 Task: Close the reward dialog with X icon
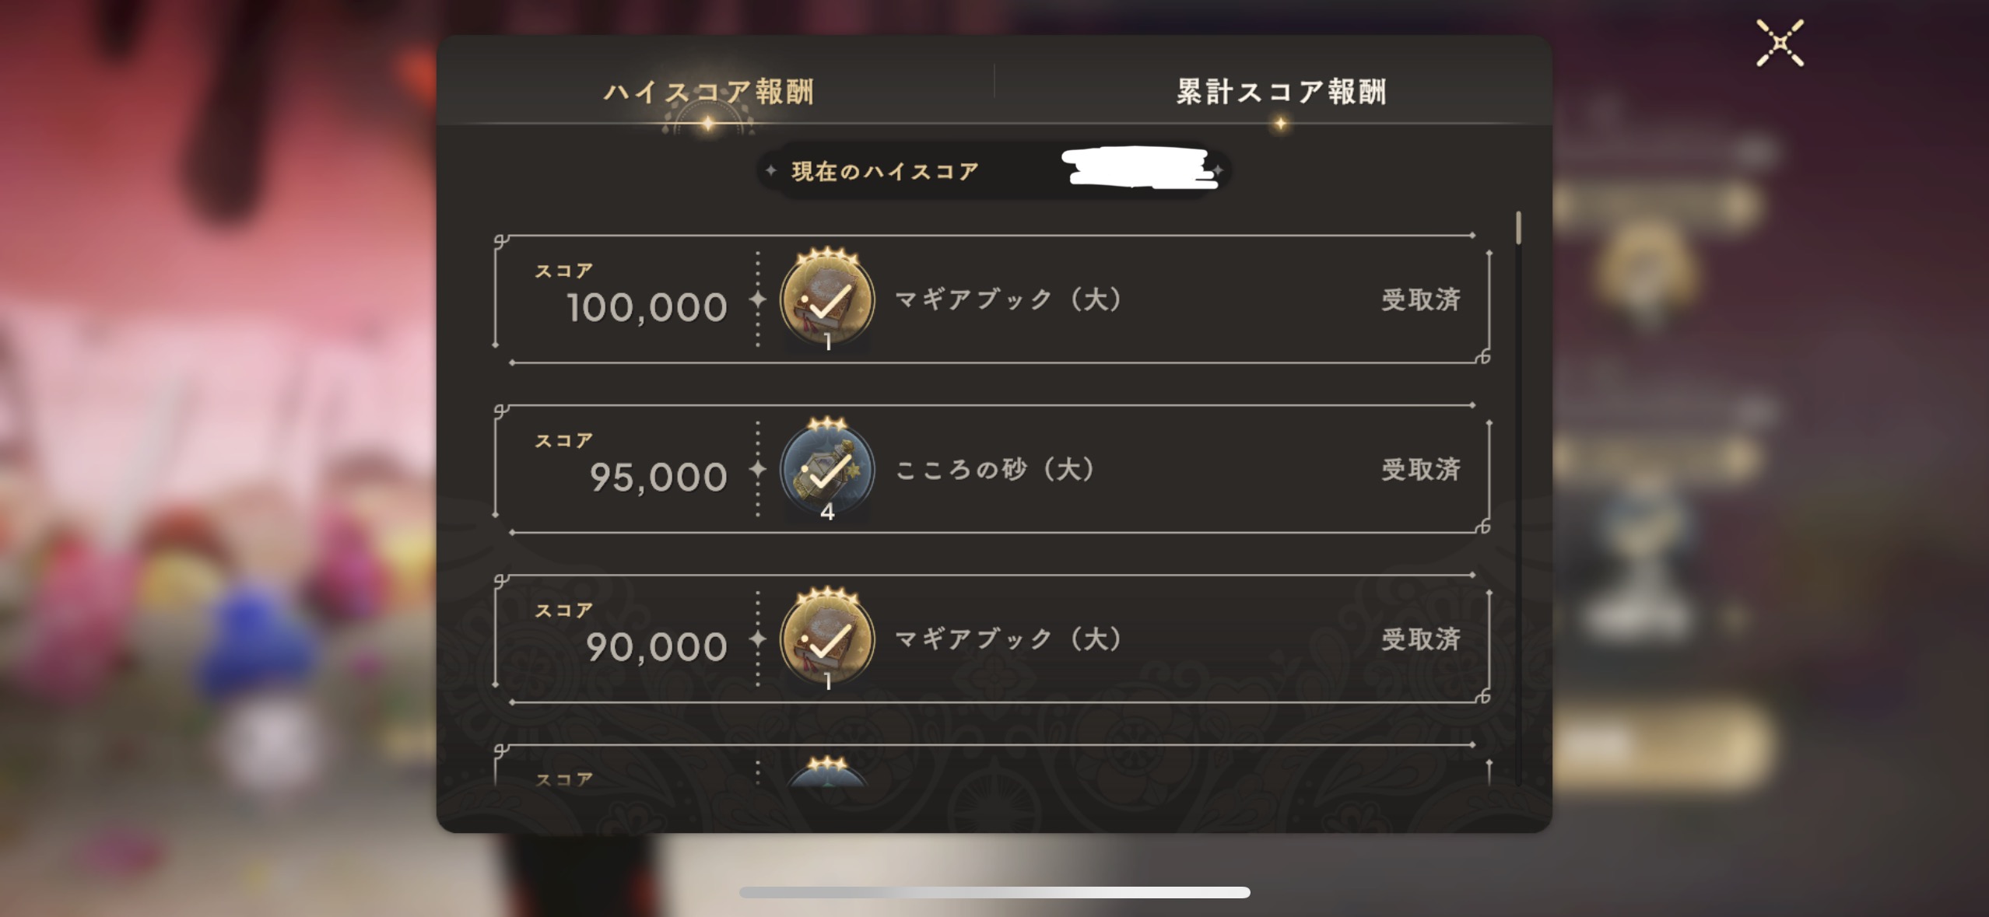click(1780, 44)
